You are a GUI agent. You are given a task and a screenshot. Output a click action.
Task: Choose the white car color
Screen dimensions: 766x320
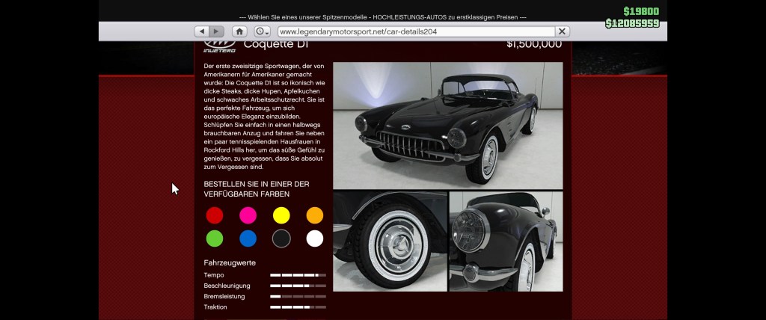[x=315, y=239]
